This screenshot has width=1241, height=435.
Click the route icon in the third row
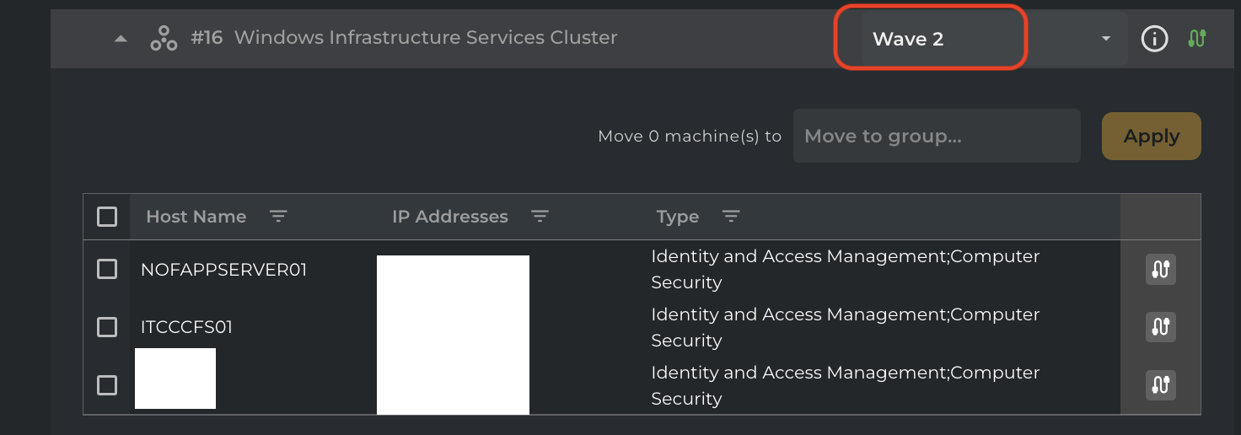[1161, 385]
